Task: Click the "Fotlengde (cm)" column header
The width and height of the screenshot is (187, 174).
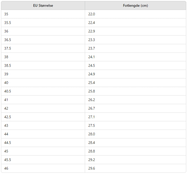Action: pyautogui.click(x=135, y=6)
